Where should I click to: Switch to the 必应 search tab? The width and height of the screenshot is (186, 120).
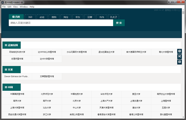tap(42, 17)
